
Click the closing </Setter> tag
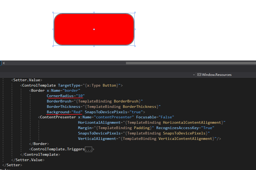(x=12, y=165)
